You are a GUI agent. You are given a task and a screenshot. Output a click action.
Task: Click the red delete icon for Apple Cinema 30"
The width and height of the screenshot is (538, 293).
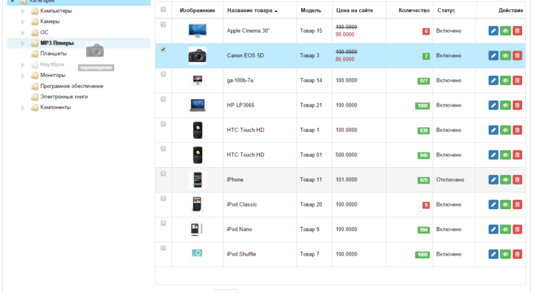point(517,31)
